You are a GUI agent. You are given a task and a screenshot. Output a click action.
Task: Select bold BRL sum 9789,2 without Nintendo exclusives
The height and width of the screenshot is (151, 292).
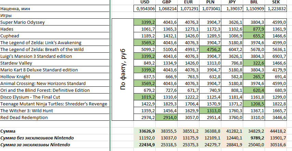pos(254,138)
